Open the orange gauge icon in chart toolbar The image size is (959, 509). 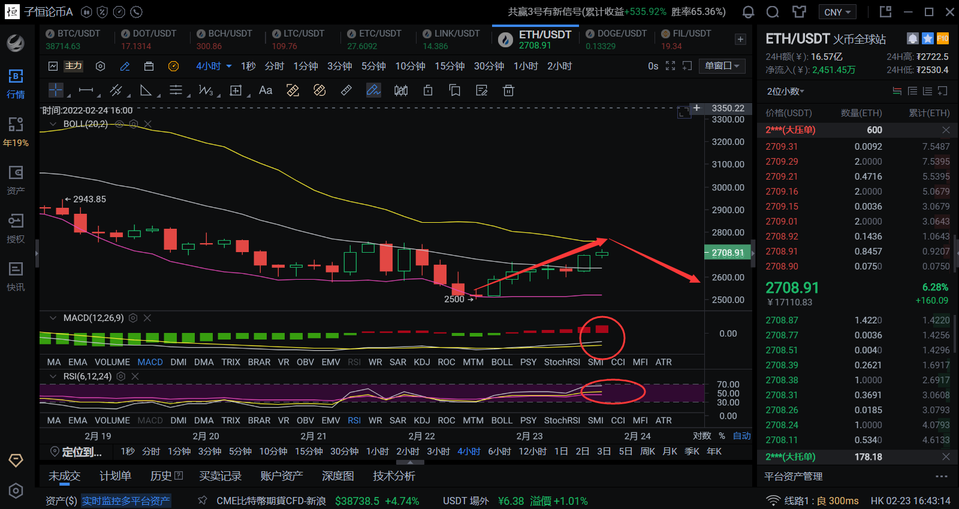tap(173, 66)
